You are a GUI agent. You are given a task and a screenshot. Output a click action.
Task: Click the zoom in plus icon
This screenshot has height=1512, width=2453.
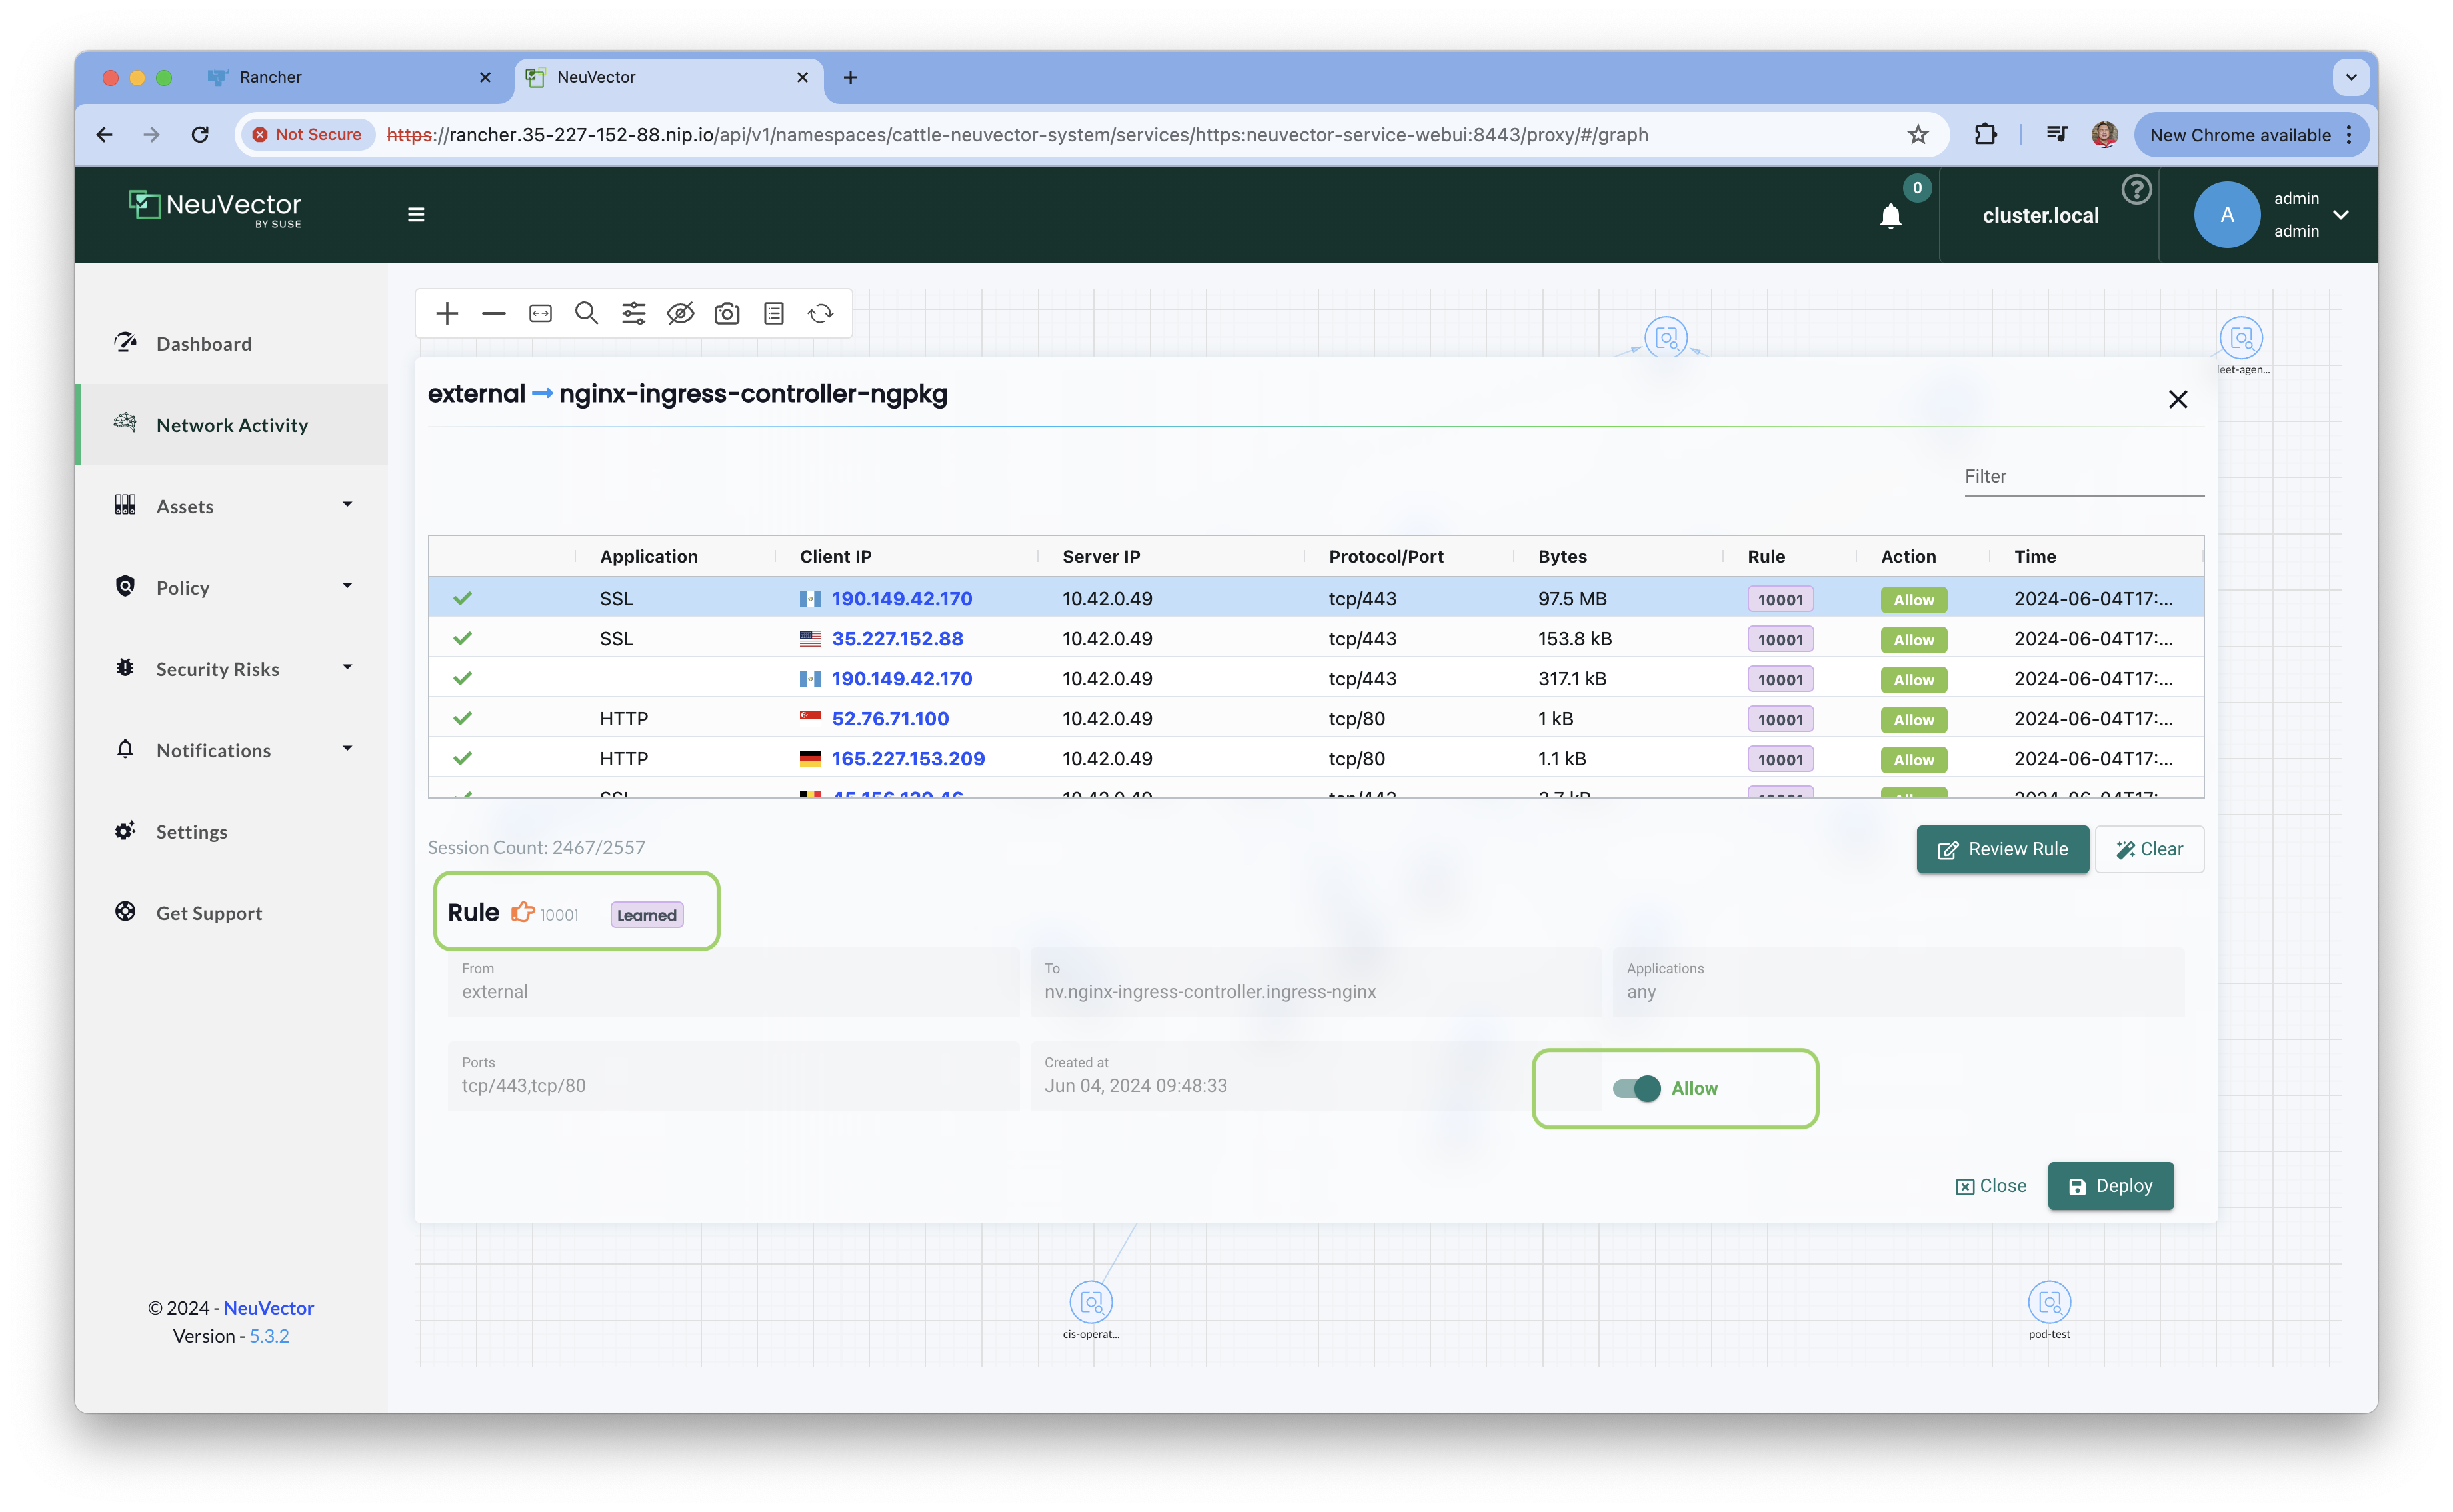pyautogui.click(x=447, y=314)
